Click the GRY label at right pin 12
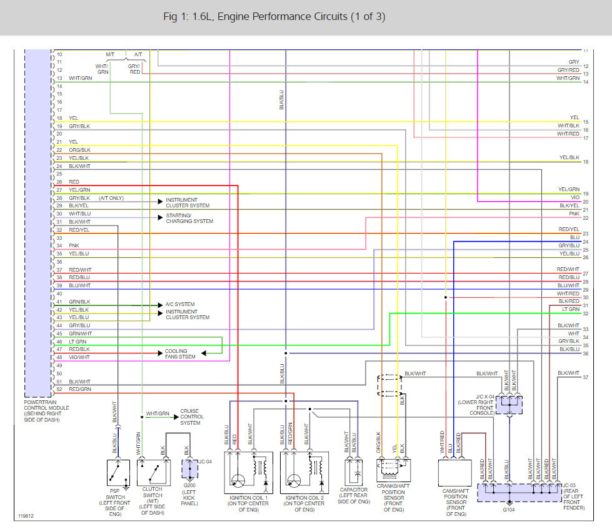 (x=574, y=62)
